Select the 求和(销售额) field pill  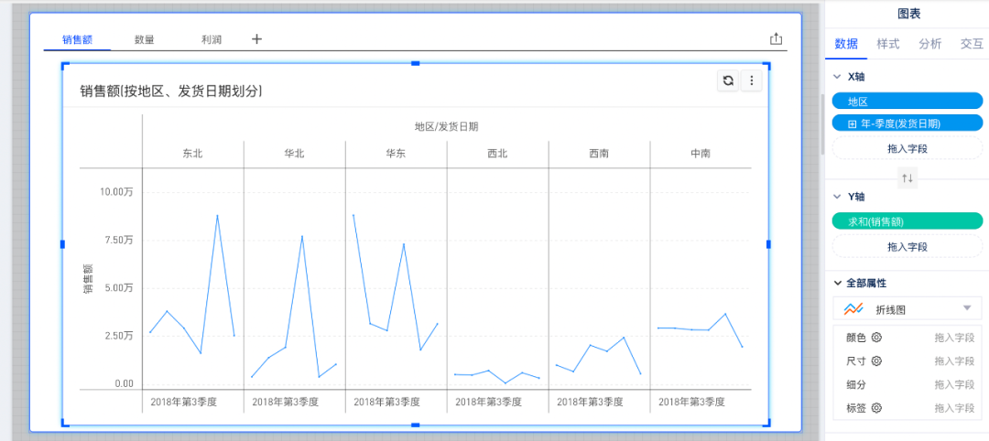907,221
